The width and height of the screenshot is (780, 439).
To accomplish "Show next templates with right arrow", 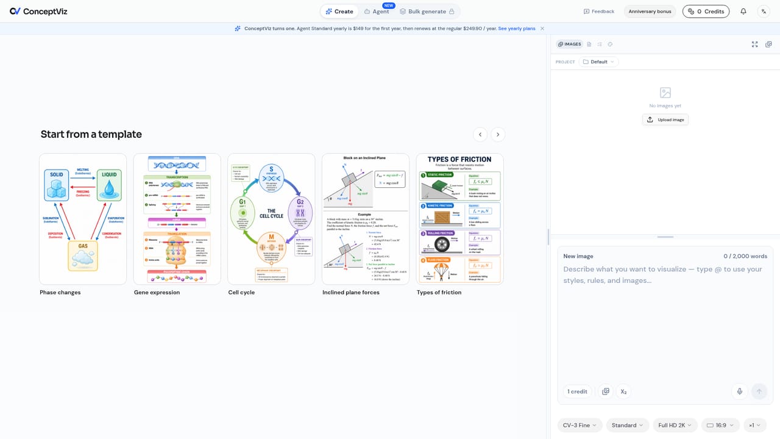I will point(498,135).
